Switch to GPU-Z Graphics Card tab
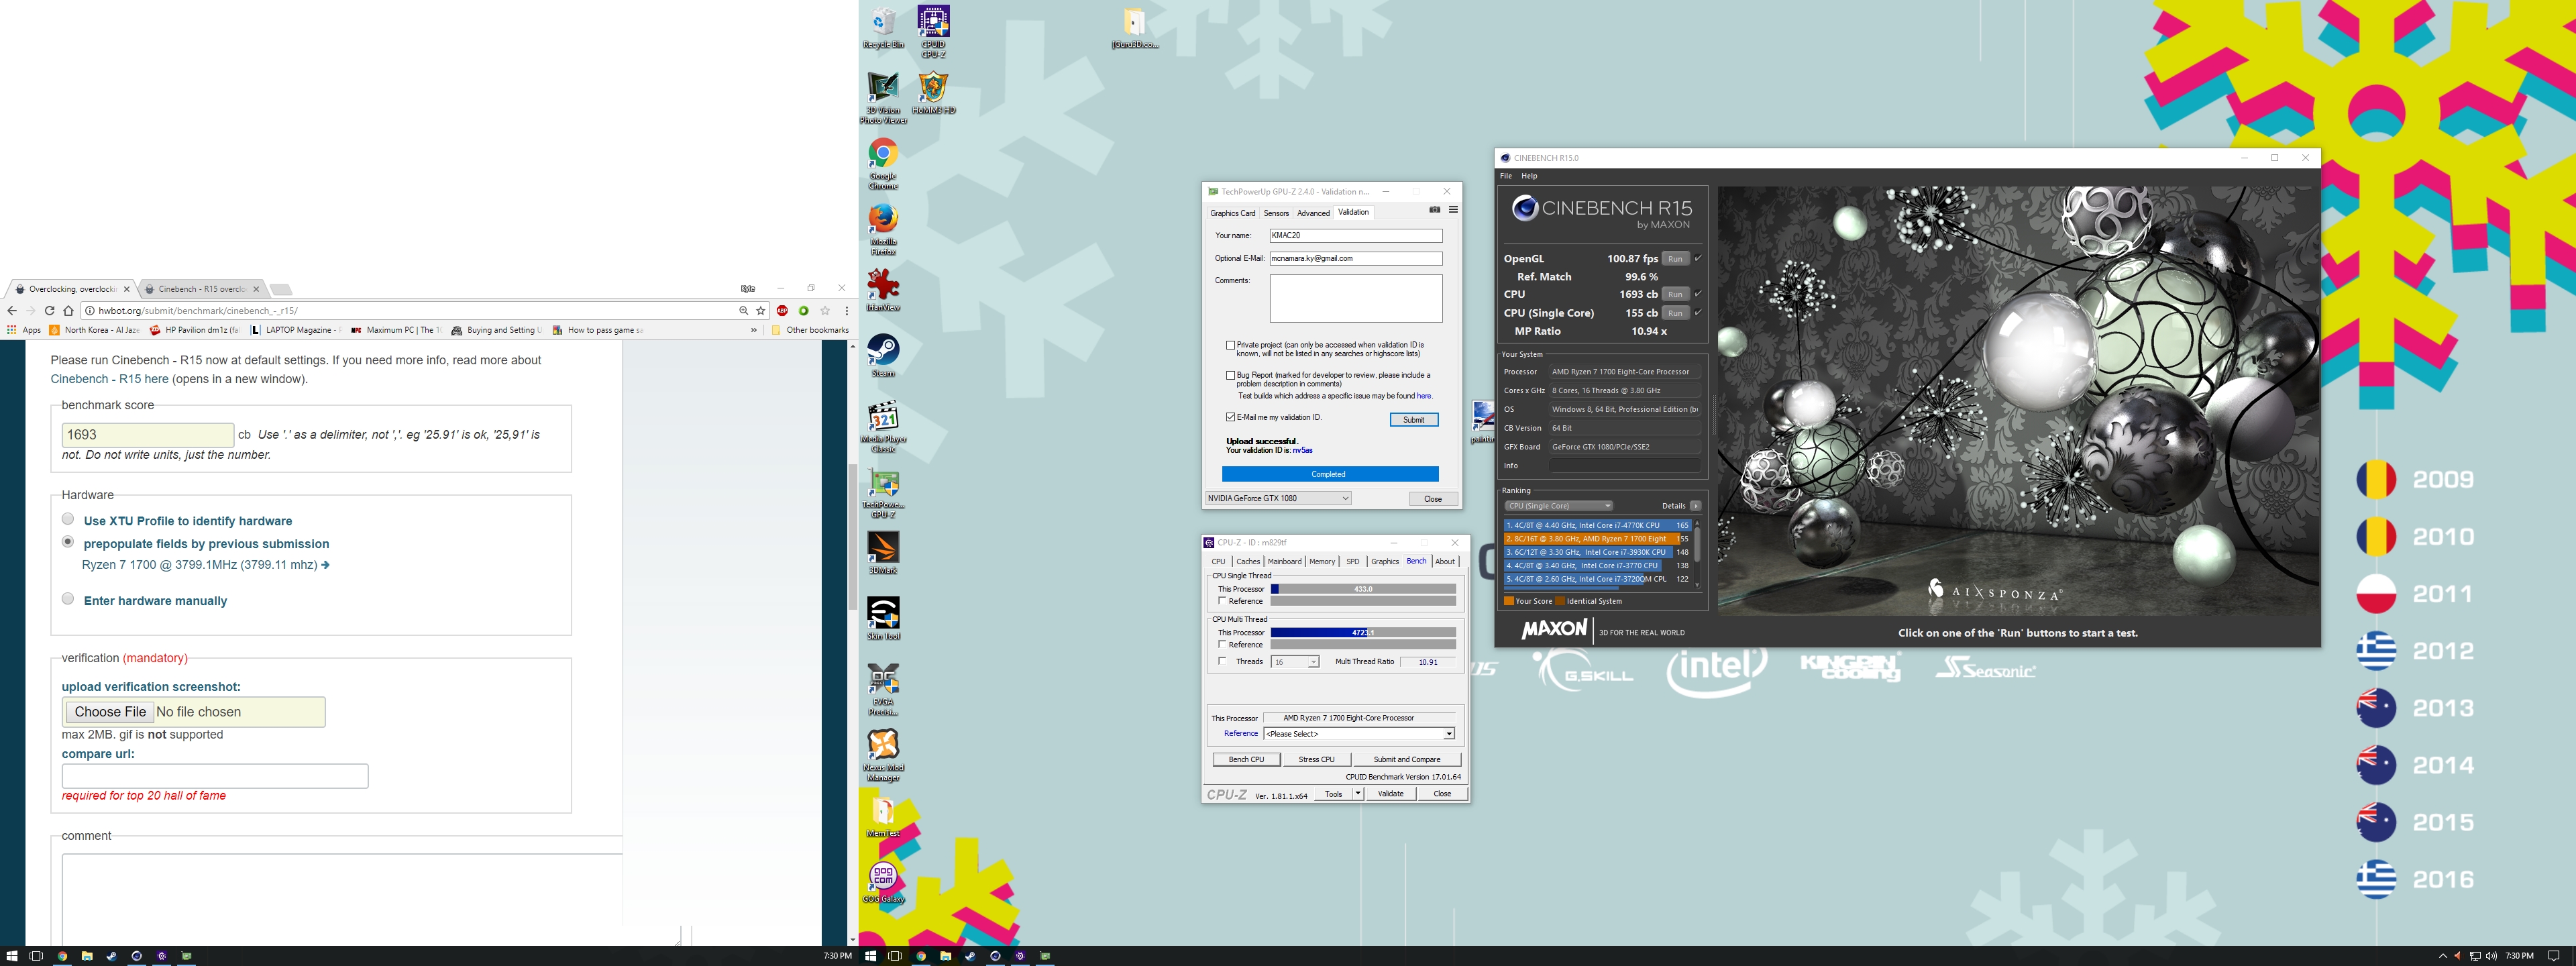The image size is (2576, 966). point(1232,213)
